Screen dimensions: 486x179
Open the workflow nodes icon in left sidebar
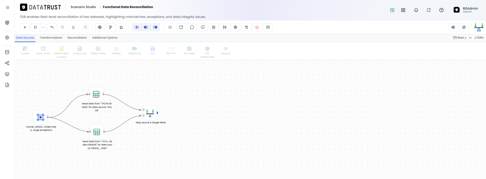pos(7,63)
